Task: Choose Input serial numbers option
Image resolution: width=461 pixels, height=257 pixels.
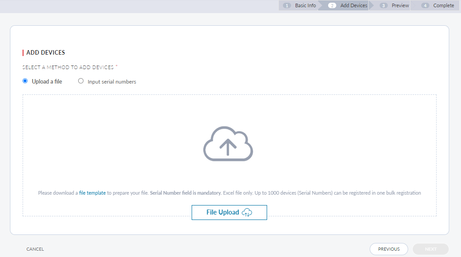Action: (x=80, y=81)
